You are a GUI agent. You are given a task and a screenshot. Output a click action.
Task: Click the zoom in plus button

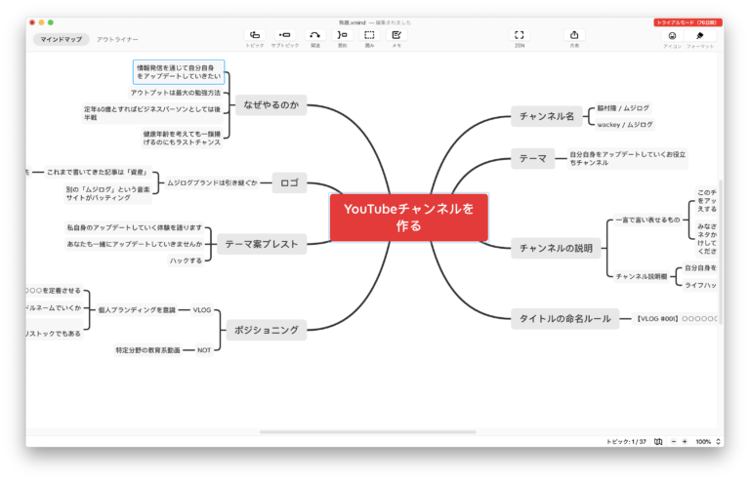pos(685,442)
